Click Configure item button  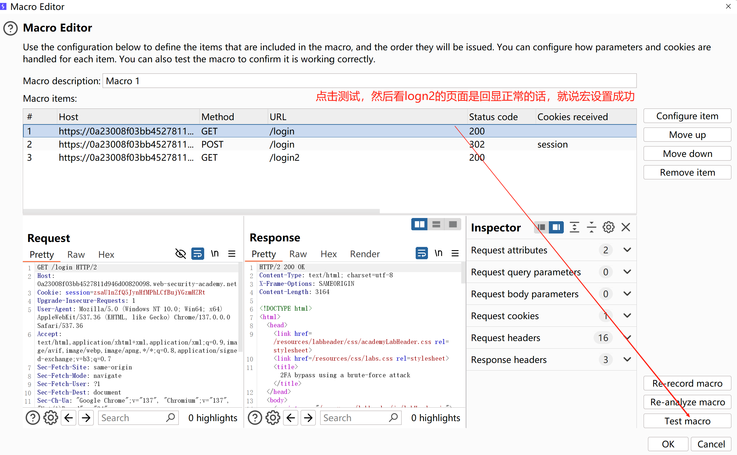click(x=687, y=116)
